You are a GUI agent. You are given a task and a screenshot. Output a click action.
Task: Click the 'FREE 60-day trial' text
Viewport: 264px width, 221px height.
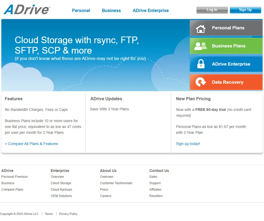tap(210, 110)
